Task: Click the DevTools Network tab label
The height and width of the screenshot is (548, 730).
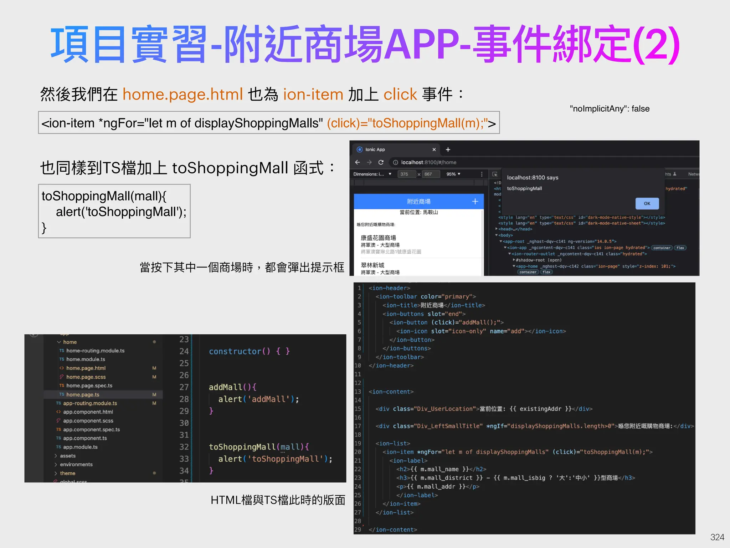Action: point(693,174)
